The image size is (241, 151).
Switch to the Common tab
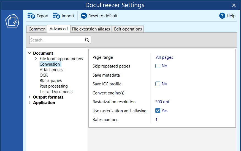(37, 29)
